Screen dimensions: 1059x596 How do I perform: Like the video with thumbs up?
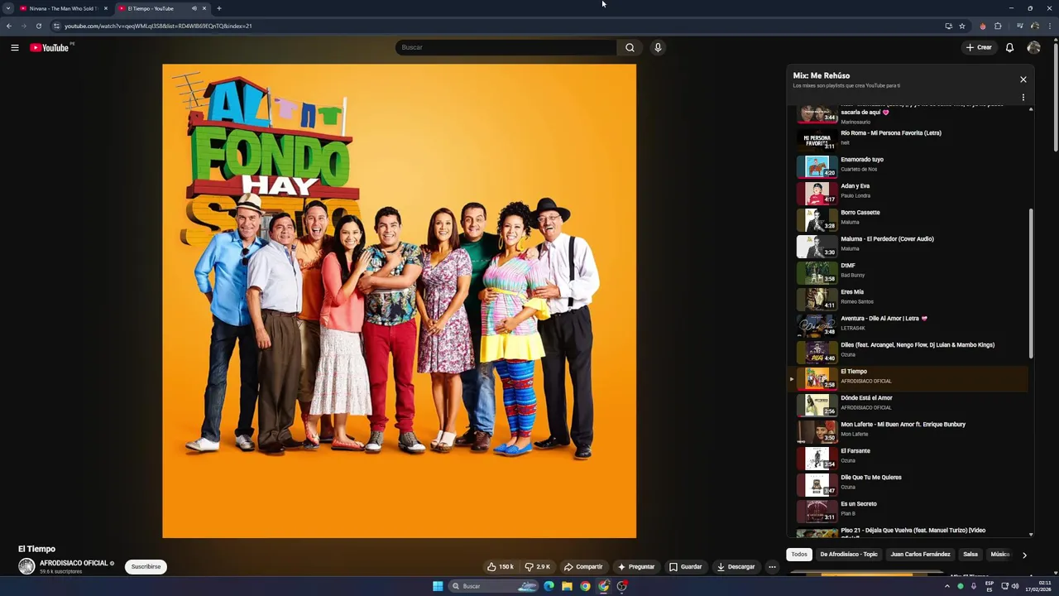tap(500, 567)
